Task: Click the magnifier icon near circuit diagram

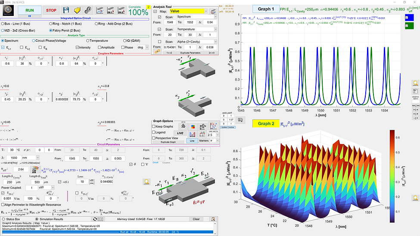Action: [x=146, y=182]
